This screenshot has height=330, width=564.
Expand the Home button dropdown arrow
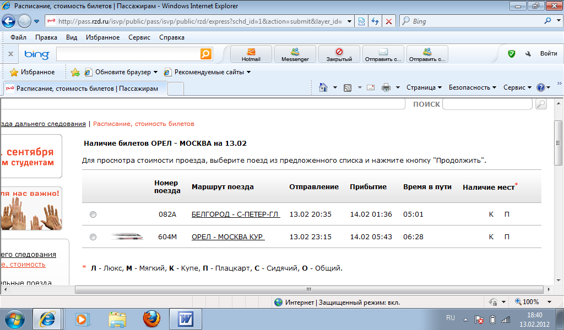(335, 87)
